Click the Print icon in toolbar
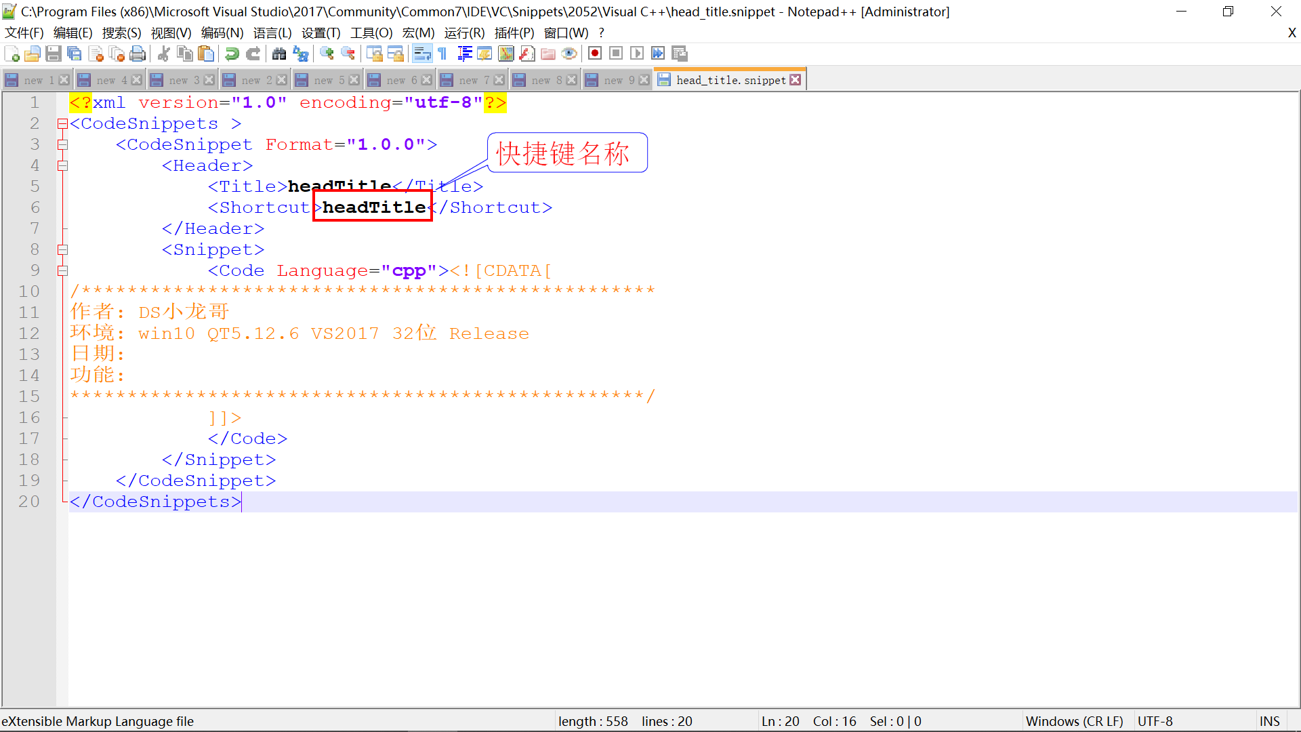 [x=138, y=54]
